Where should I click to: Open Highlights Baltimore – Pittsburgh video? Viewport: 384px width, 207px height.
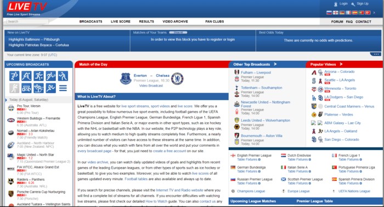tap(34, 39)
